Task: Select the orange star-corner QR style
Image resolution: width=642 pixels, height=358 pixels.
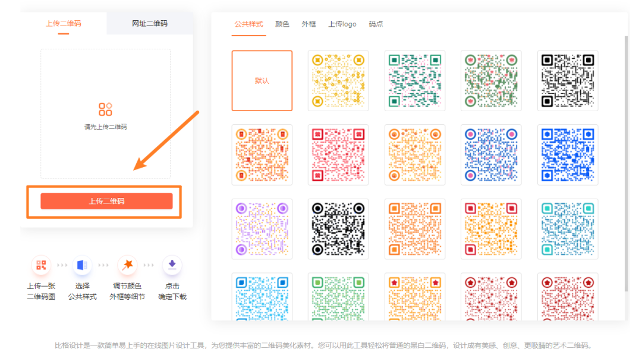Action: [x=415, y=297]
